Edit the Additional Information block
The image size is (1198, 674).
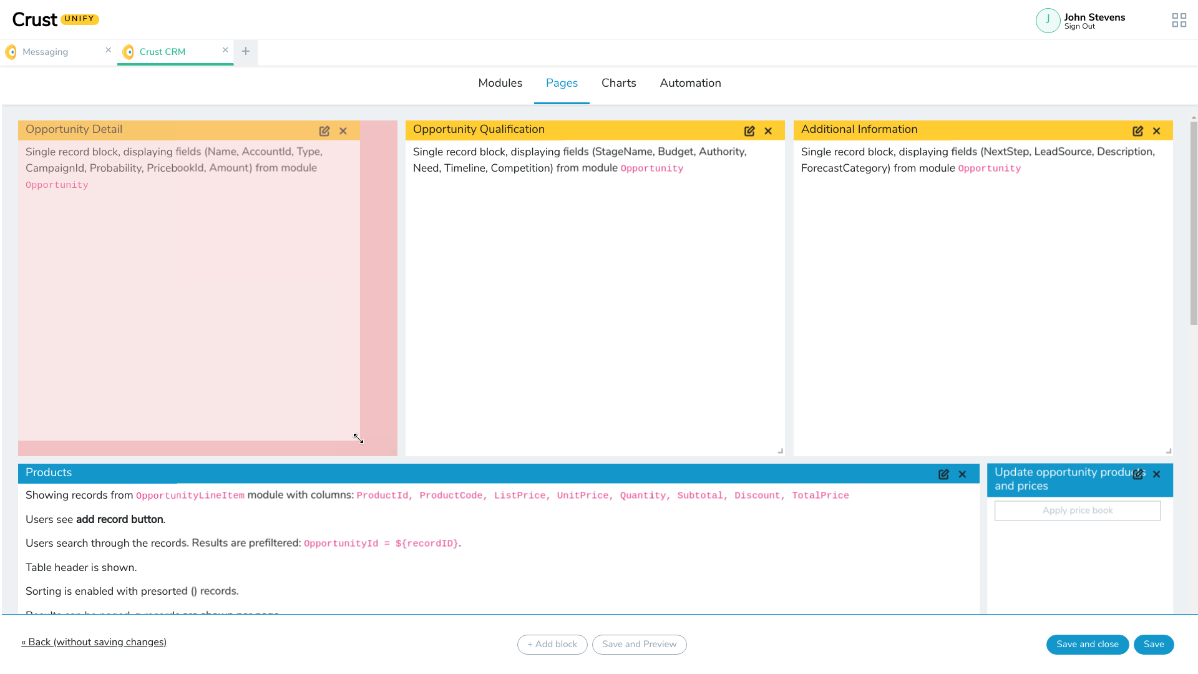pos(1137,131)
